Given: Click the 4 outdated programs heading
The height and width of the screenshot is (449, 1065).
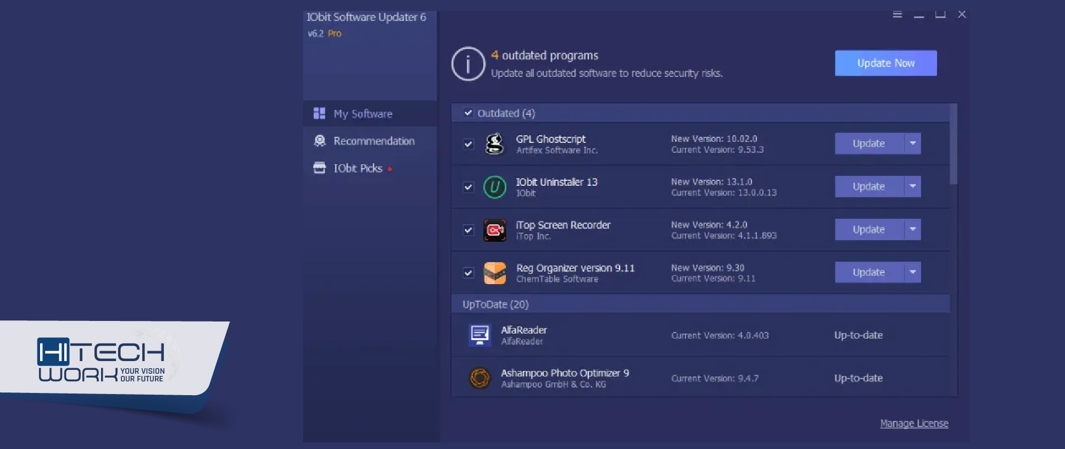Looking at the screenshot, I should point(544,56).
